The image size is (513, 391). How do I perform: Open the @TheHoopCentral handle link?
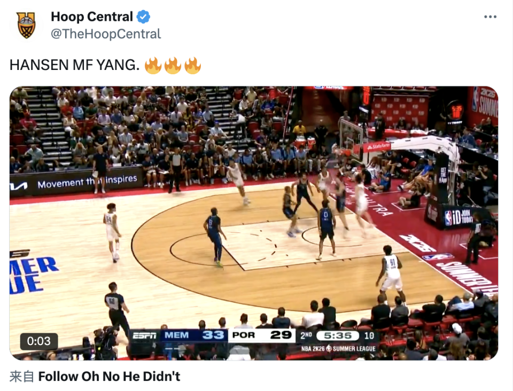click(x=106, y=34)
